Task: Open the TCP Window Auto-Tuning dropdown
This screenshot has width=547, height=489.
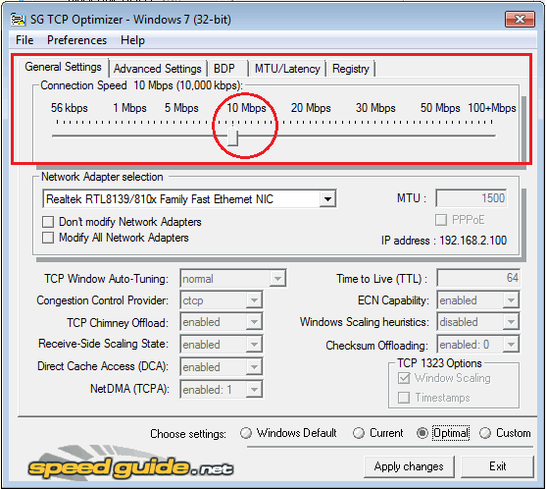Action: coord(277,279)
